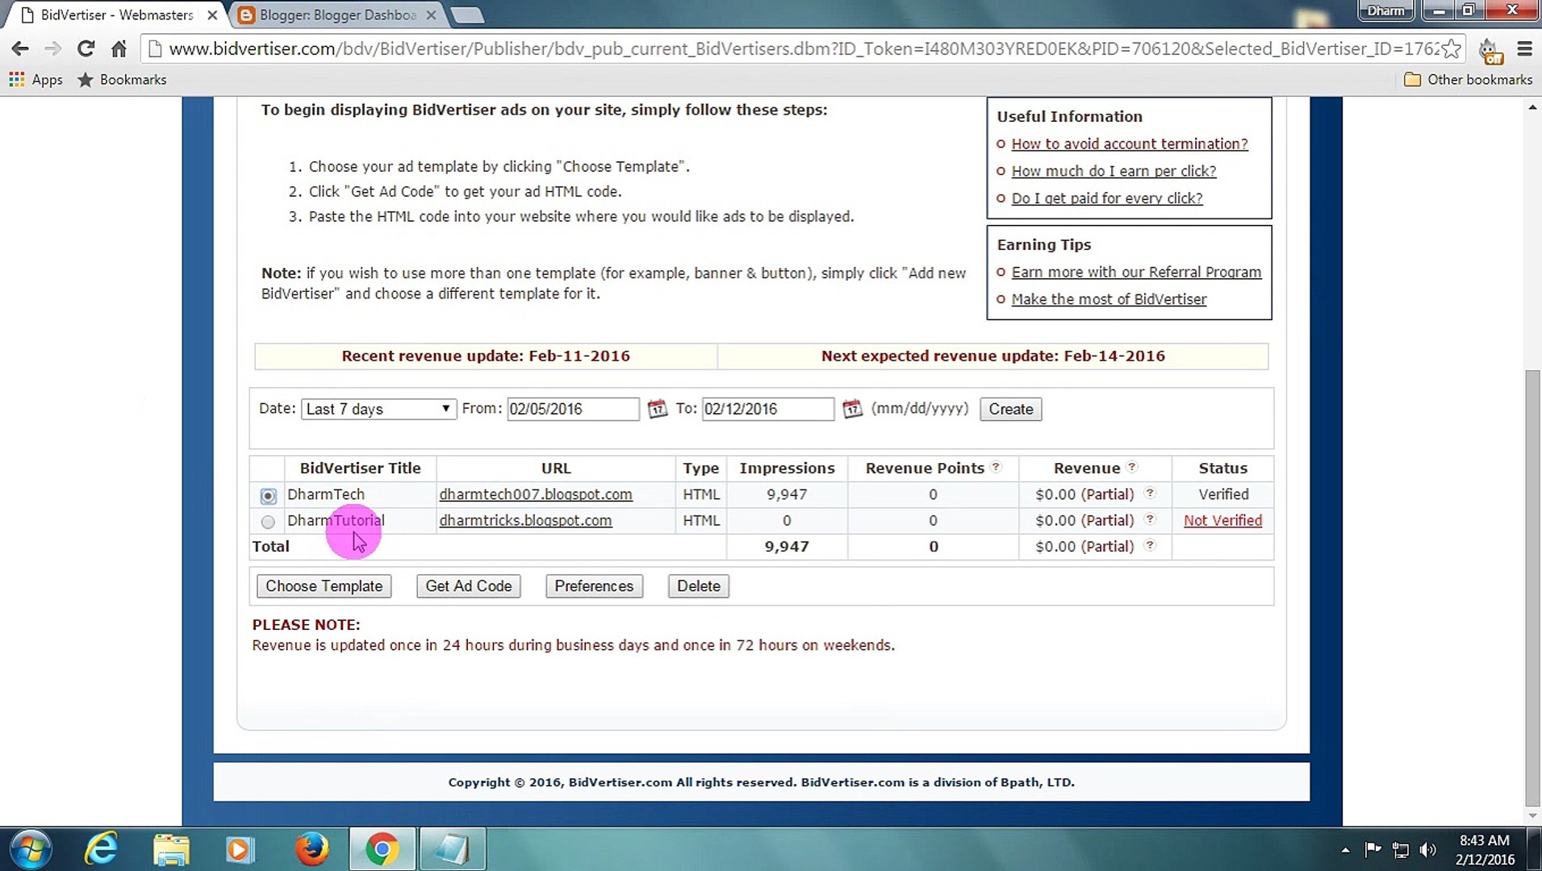Open network status in system tray
The width and height of the screenshot is (1542, 871).
coord(1401,849)
